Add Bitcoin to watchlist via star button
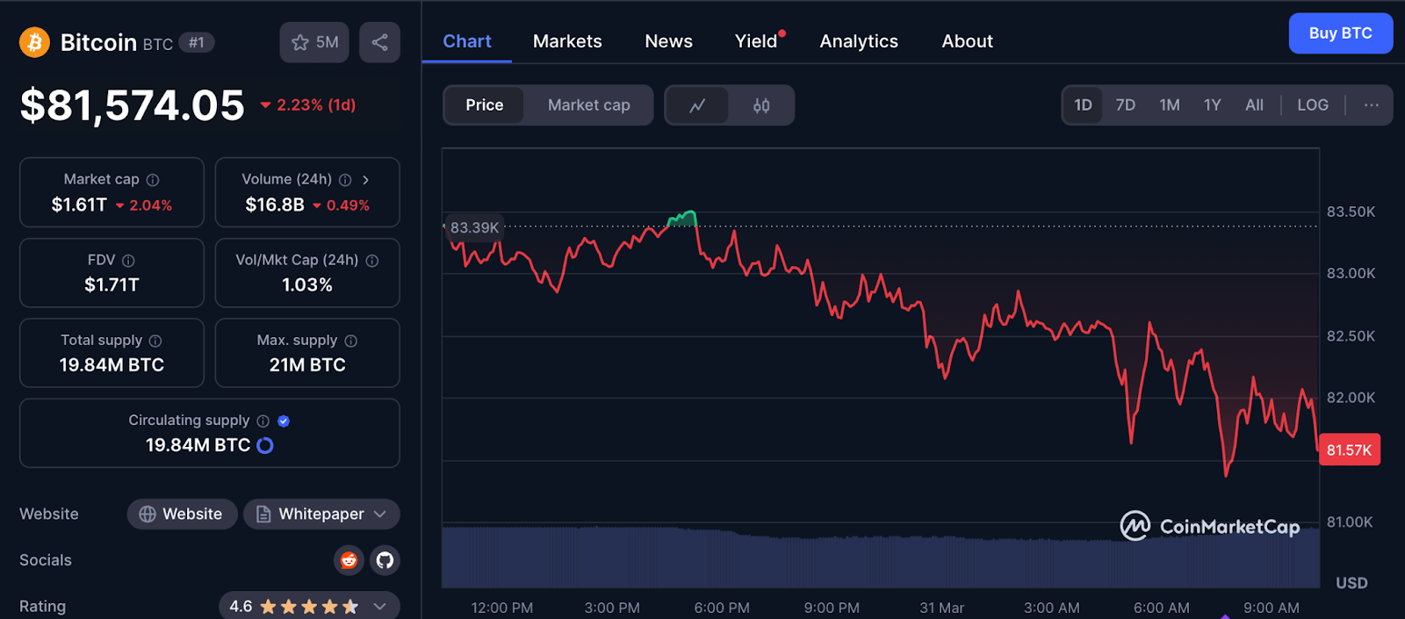 point(314,42)
